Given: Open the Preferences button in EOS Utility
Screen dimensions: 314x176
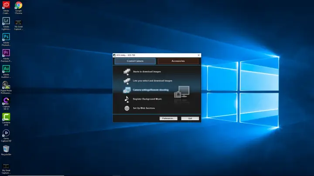Looking at the screenshot, I should [168, 118].
